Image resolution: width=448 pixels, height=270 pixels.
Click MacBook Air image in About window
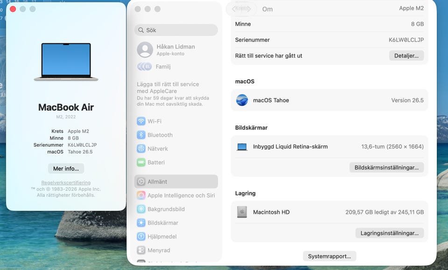66,62
